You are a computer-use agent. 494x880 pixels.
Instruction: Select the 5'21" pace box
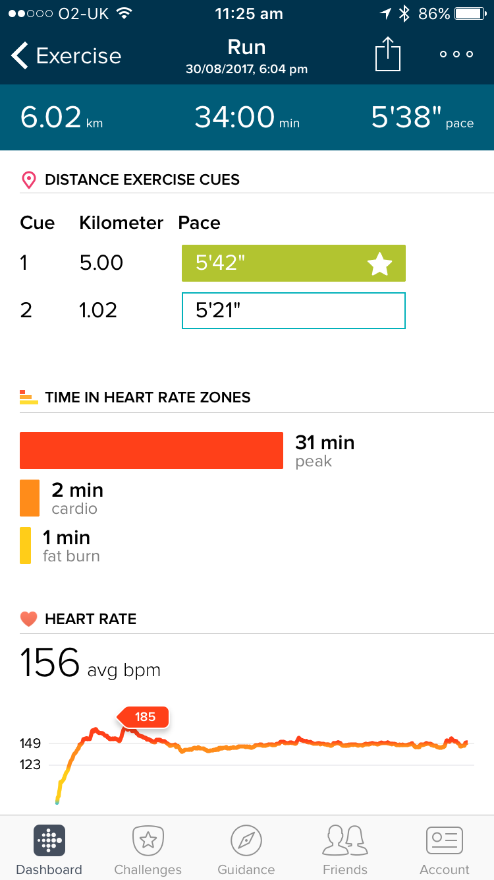pos(293,311)
